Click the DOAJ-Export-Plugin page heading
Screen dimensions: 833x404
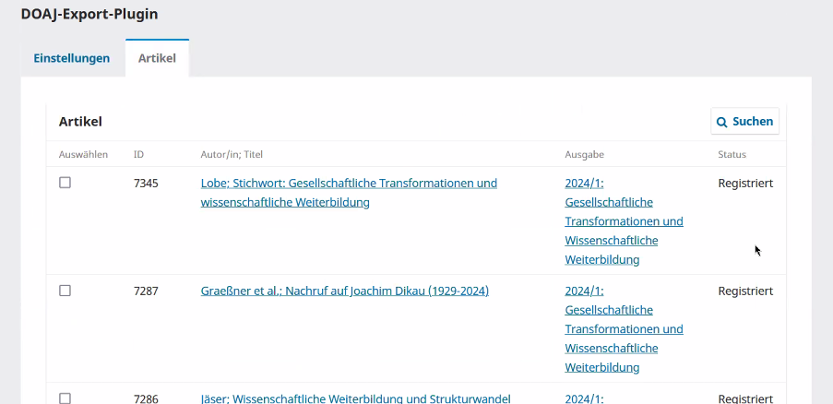click(x=89, y=14)
